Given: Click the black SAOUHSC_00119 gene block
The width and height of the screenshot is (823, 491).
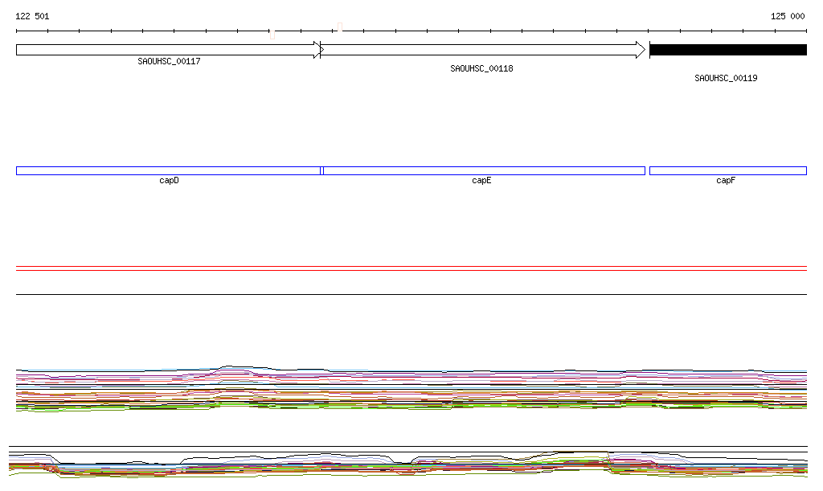Looking at the screenshot, I should tap(727, 50).
